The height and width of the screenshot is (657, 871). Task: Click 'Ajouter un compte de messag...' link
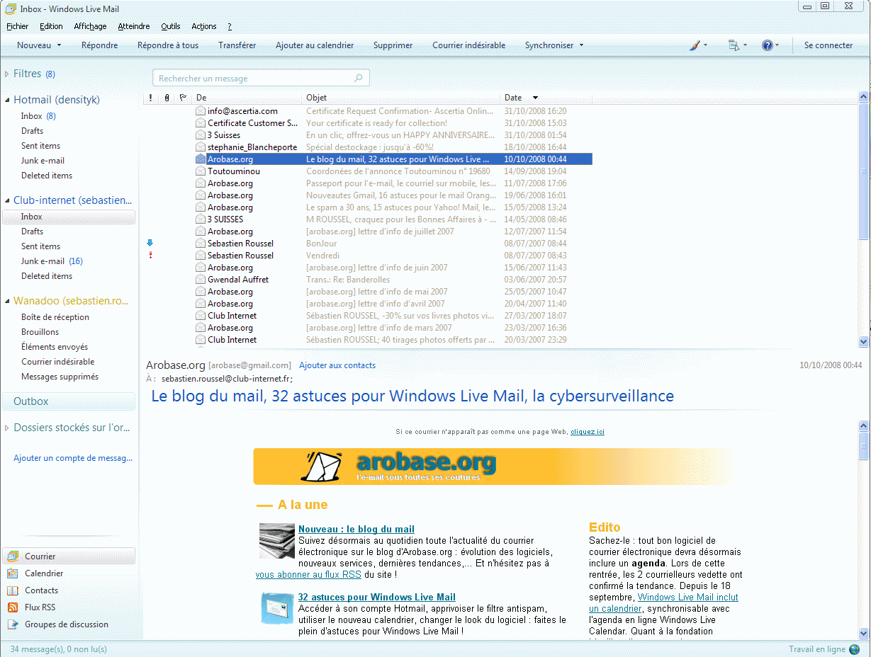click(73, 458)
